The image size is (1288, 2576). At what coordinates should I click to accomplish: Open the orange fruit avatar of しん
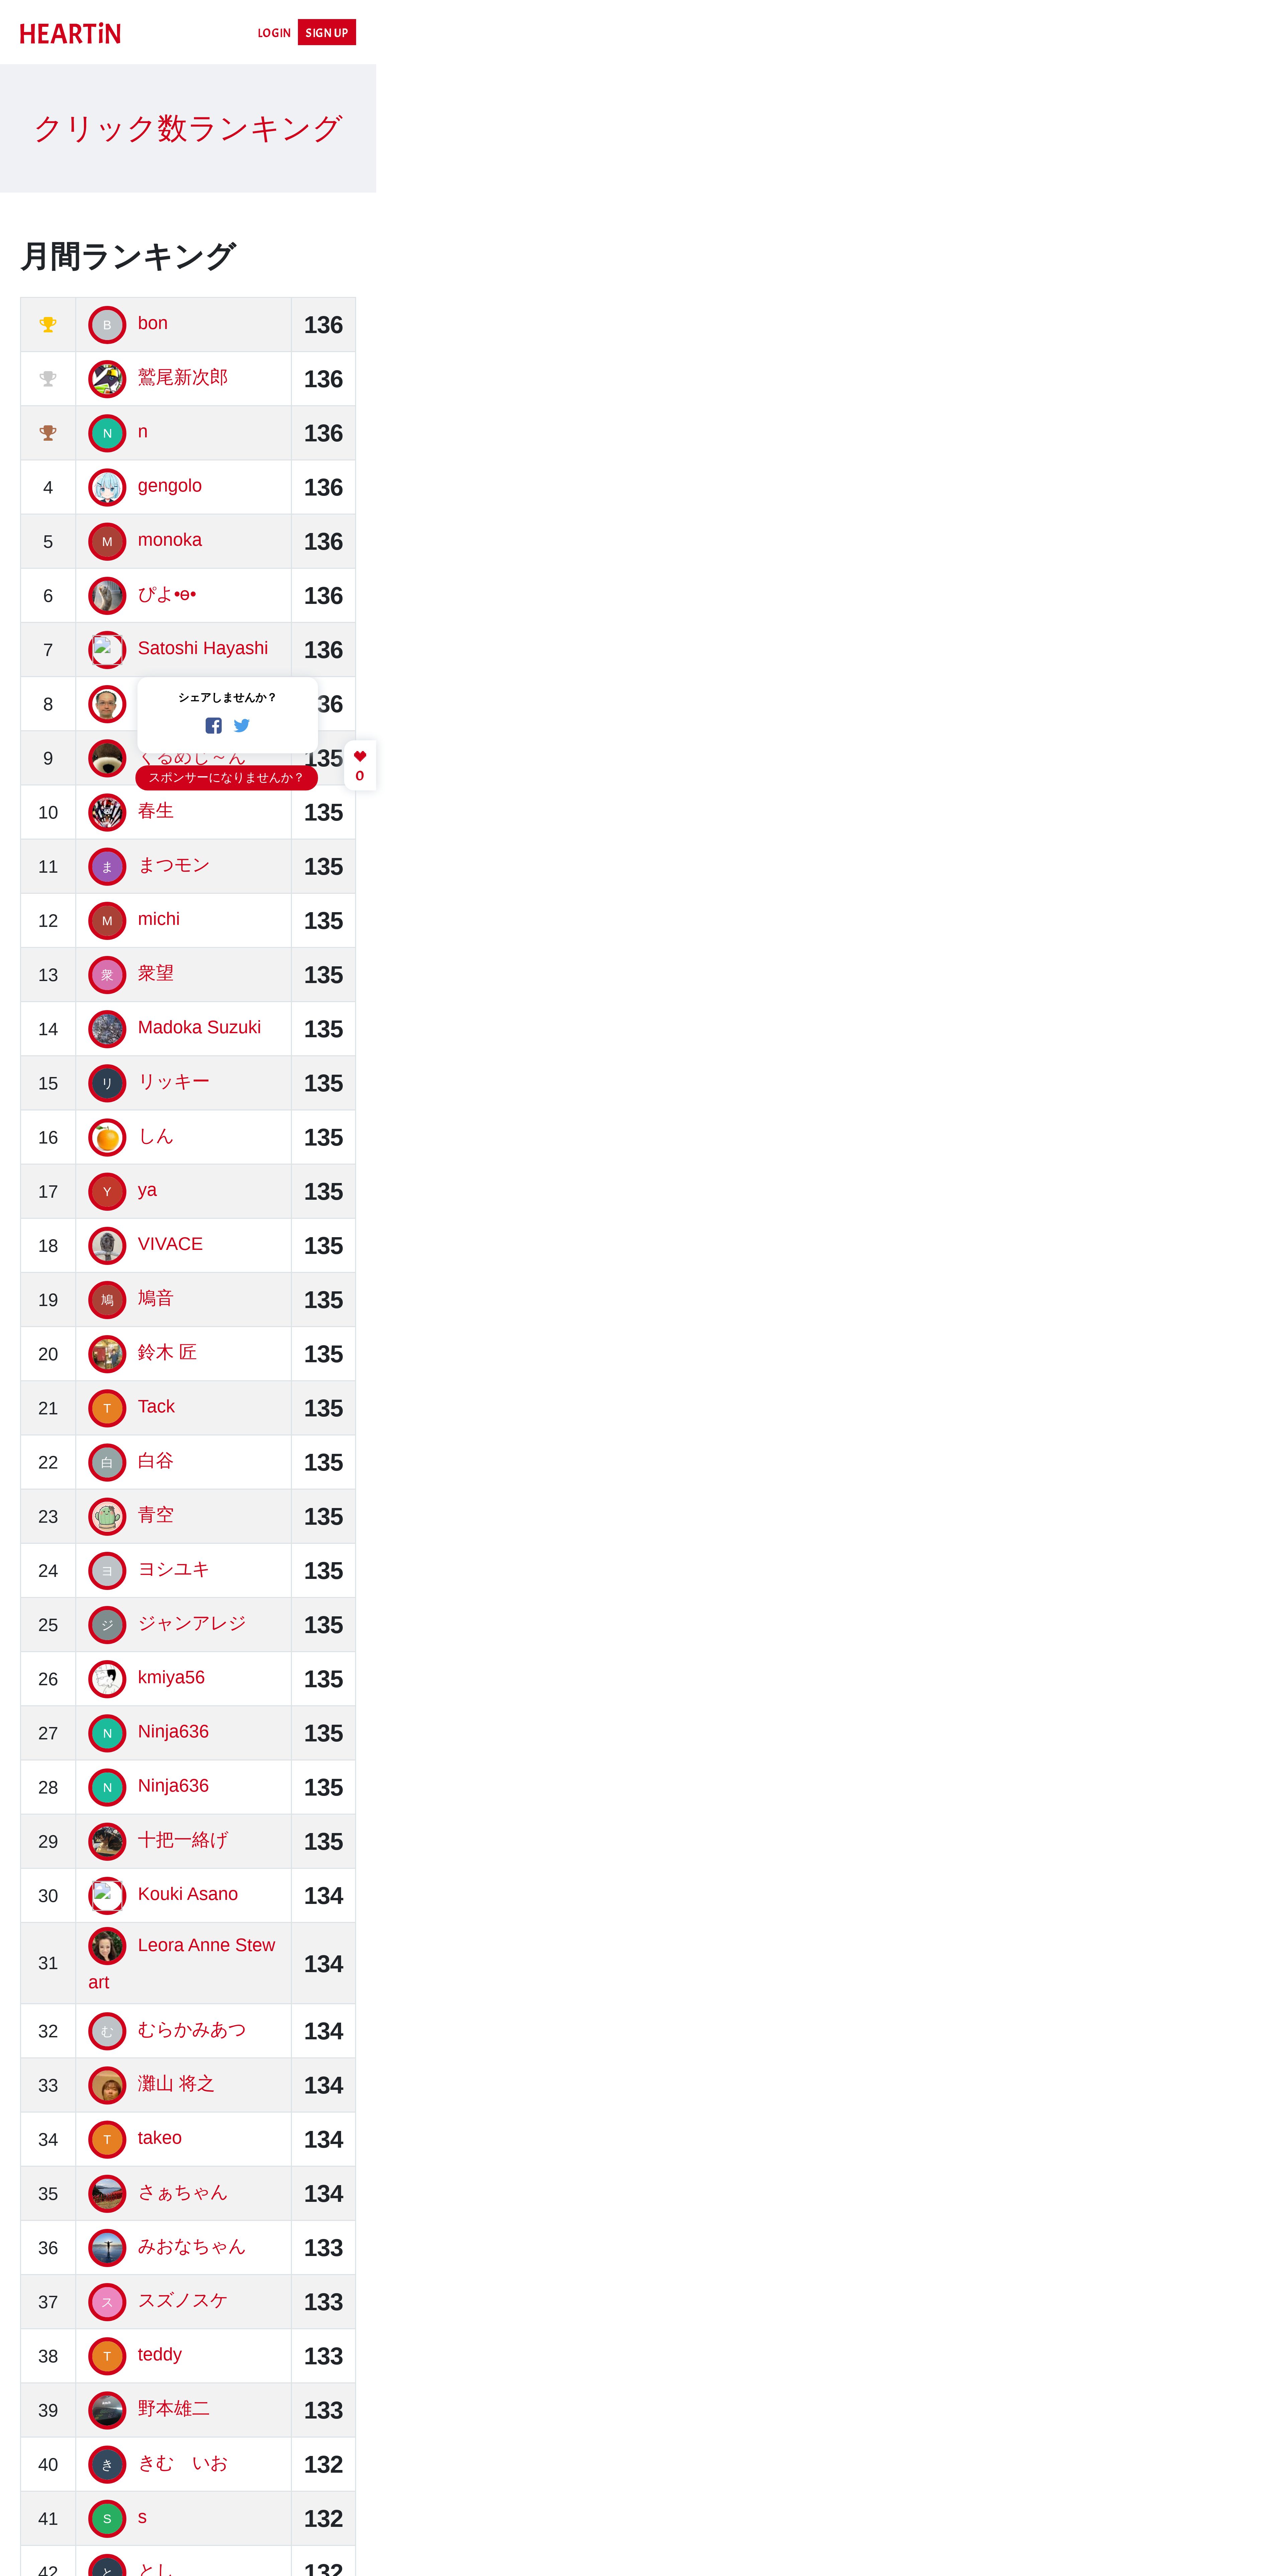[107, 1137]
